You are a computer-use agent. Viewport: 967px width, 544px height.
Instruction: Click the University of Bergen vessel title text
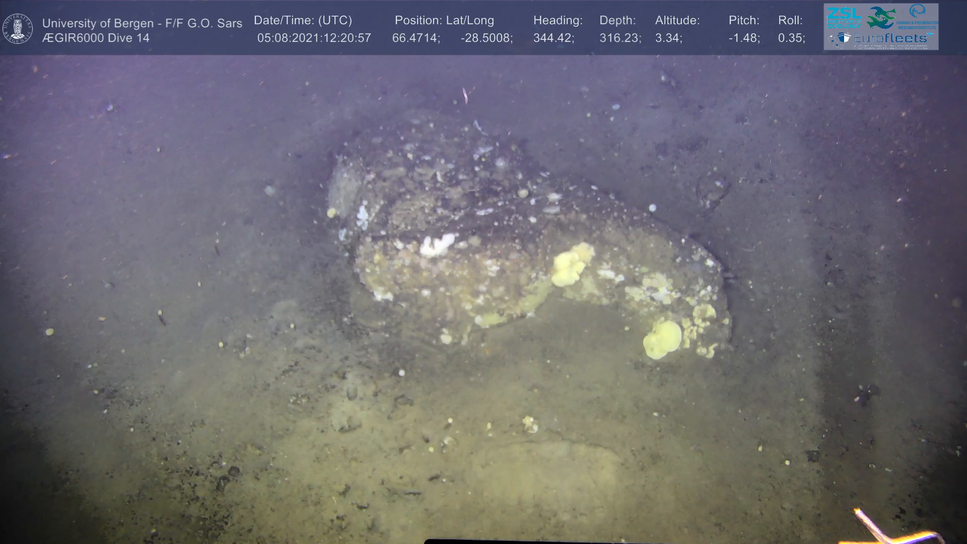pos(142,23)
